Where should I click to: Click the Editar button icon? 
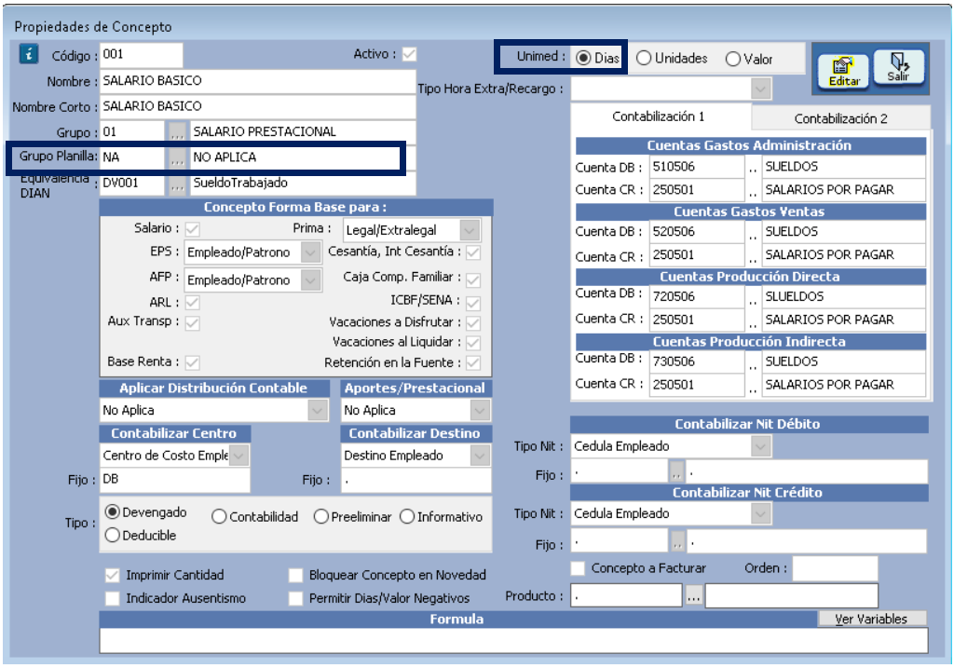(843, 71)
